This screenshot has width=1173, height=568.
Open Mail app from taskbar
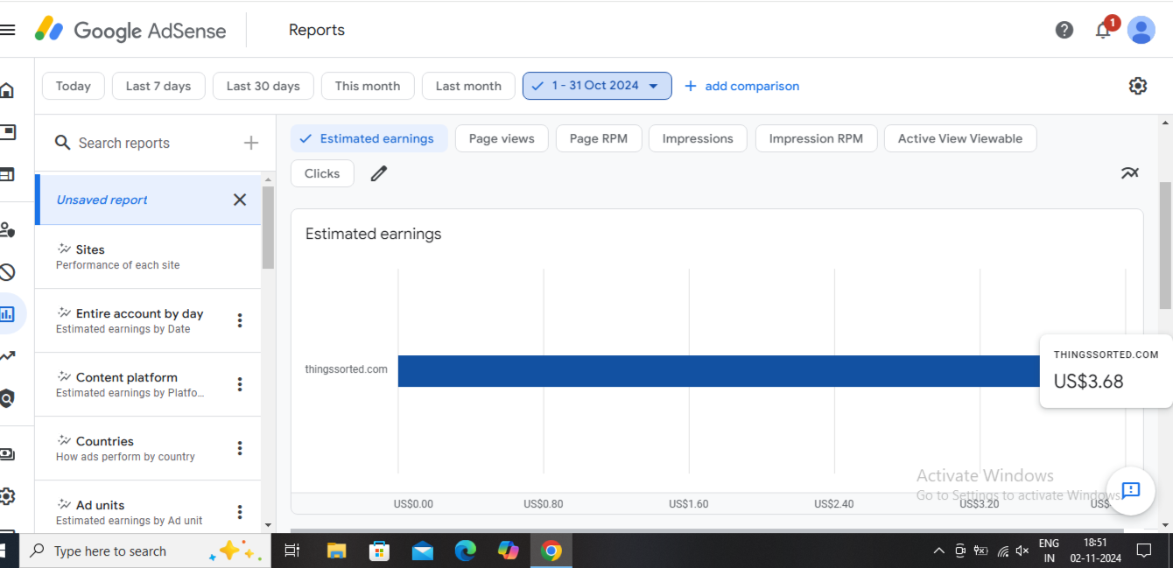(x=422, y=550)
